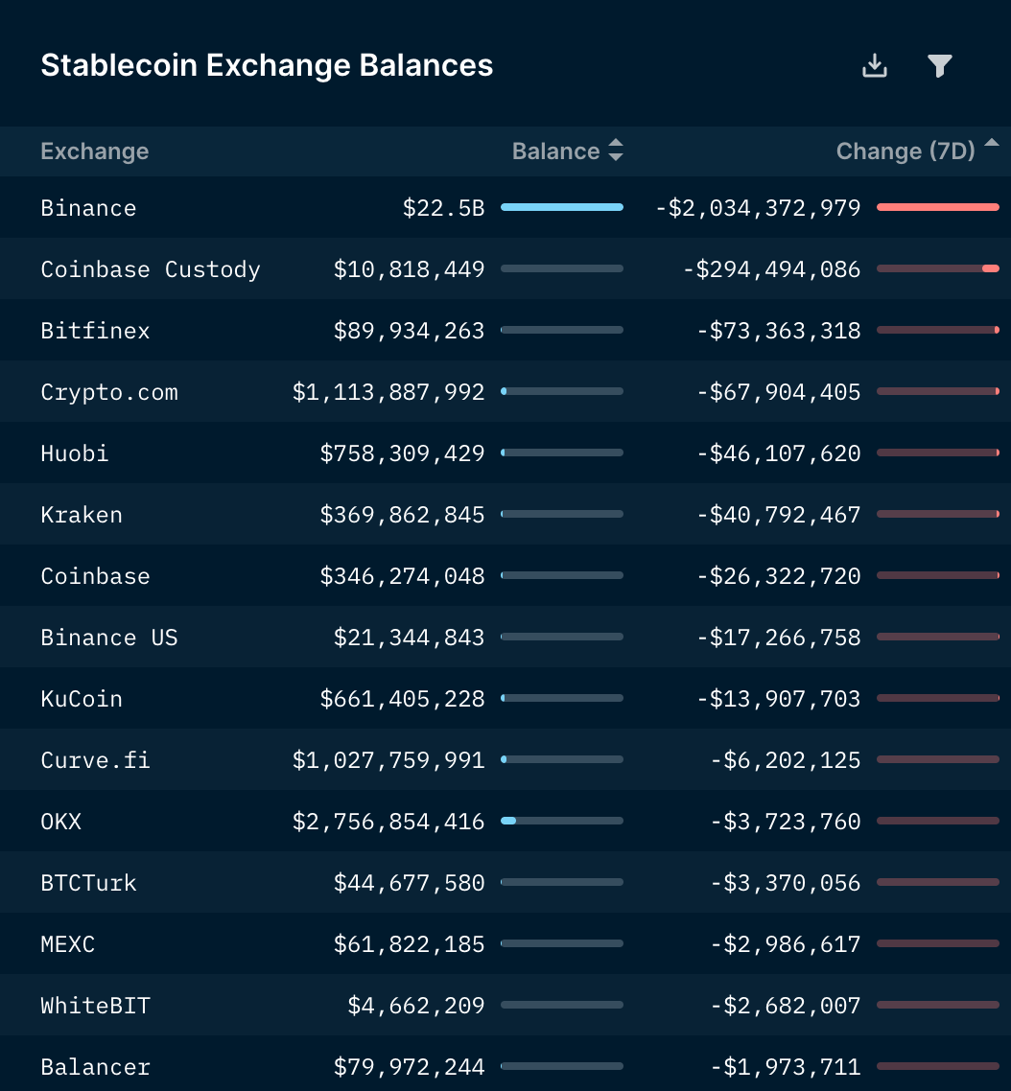Screen dimensions: 1011x1091
Task: Select the Huobi exchange name
Action: (x=75, y=453)
